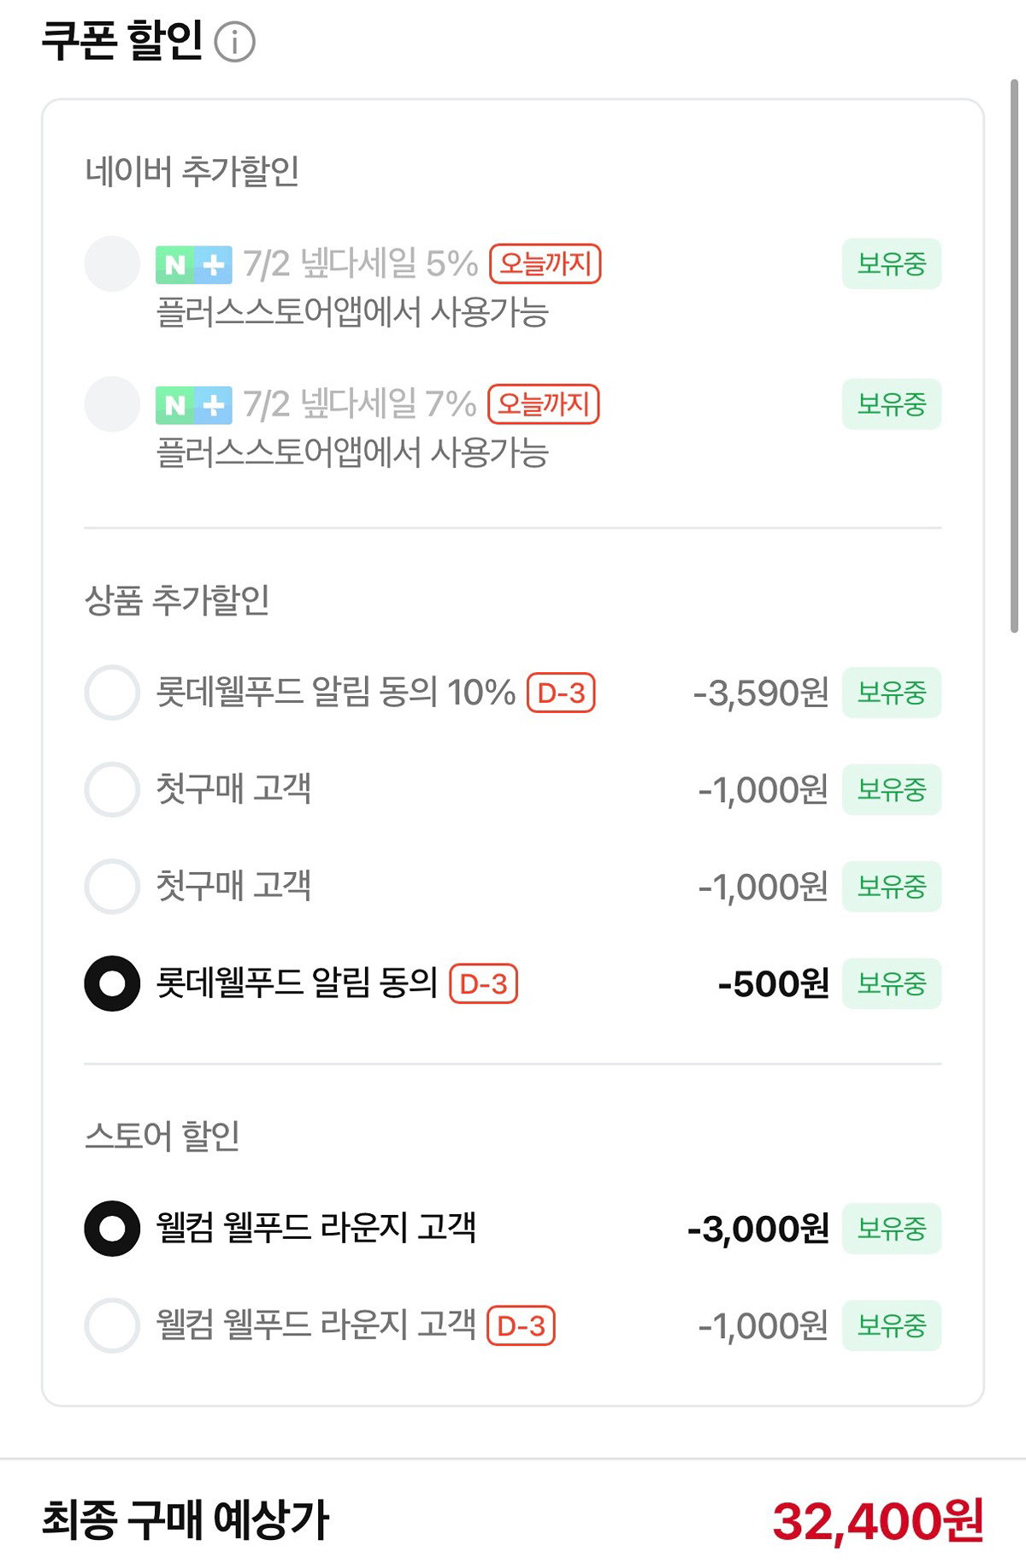Click D-3 tag on the -500원 coupon
The width and height of the screenshot is (1026, 1563).
click(x=484, y=983)
